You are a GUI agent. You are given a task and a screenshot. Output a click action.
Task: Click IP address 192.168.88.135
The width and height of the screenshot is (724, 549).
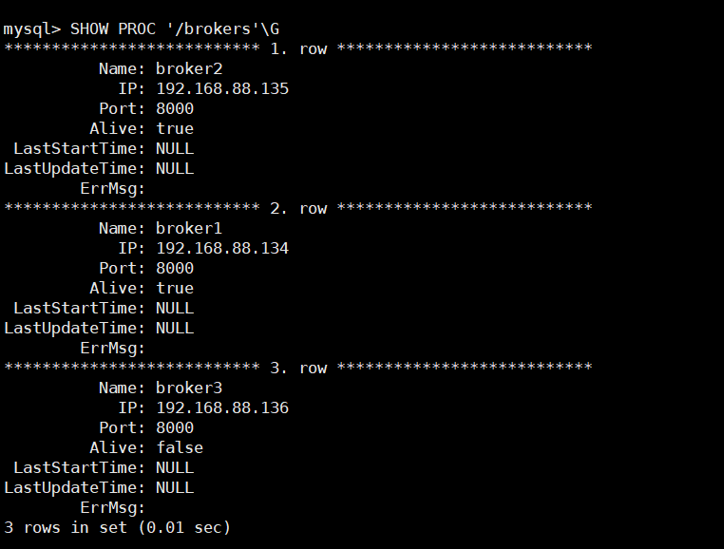click(x=222, y=88)
